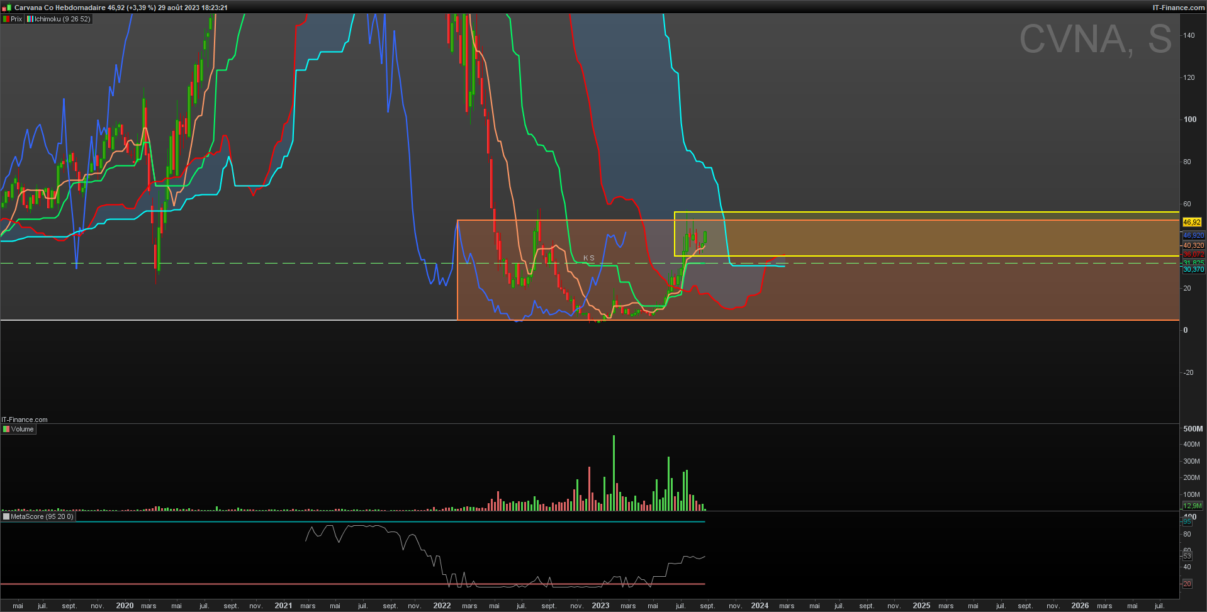
Task: Select the red 36,072 price tag
Action: (x=1193, y=255)
